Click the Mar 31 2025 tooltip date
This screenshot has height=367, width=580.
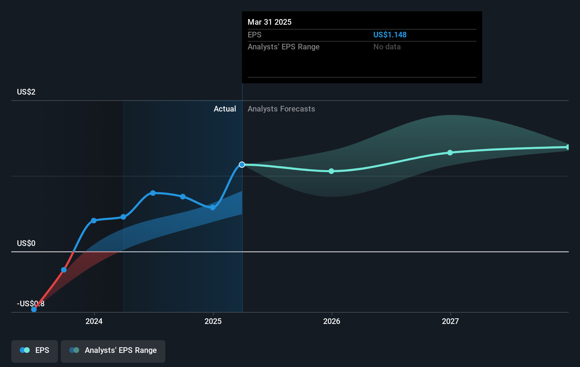(x=270, y=22)
